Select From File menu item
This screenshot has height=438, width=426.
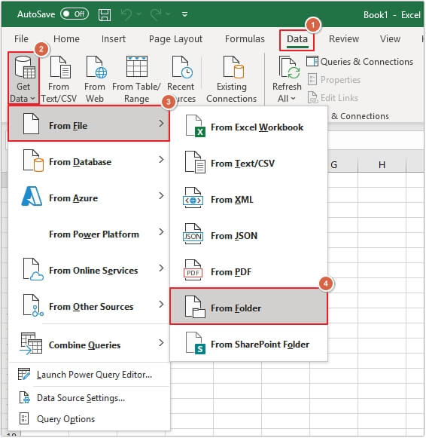click(x=89, y=124)
